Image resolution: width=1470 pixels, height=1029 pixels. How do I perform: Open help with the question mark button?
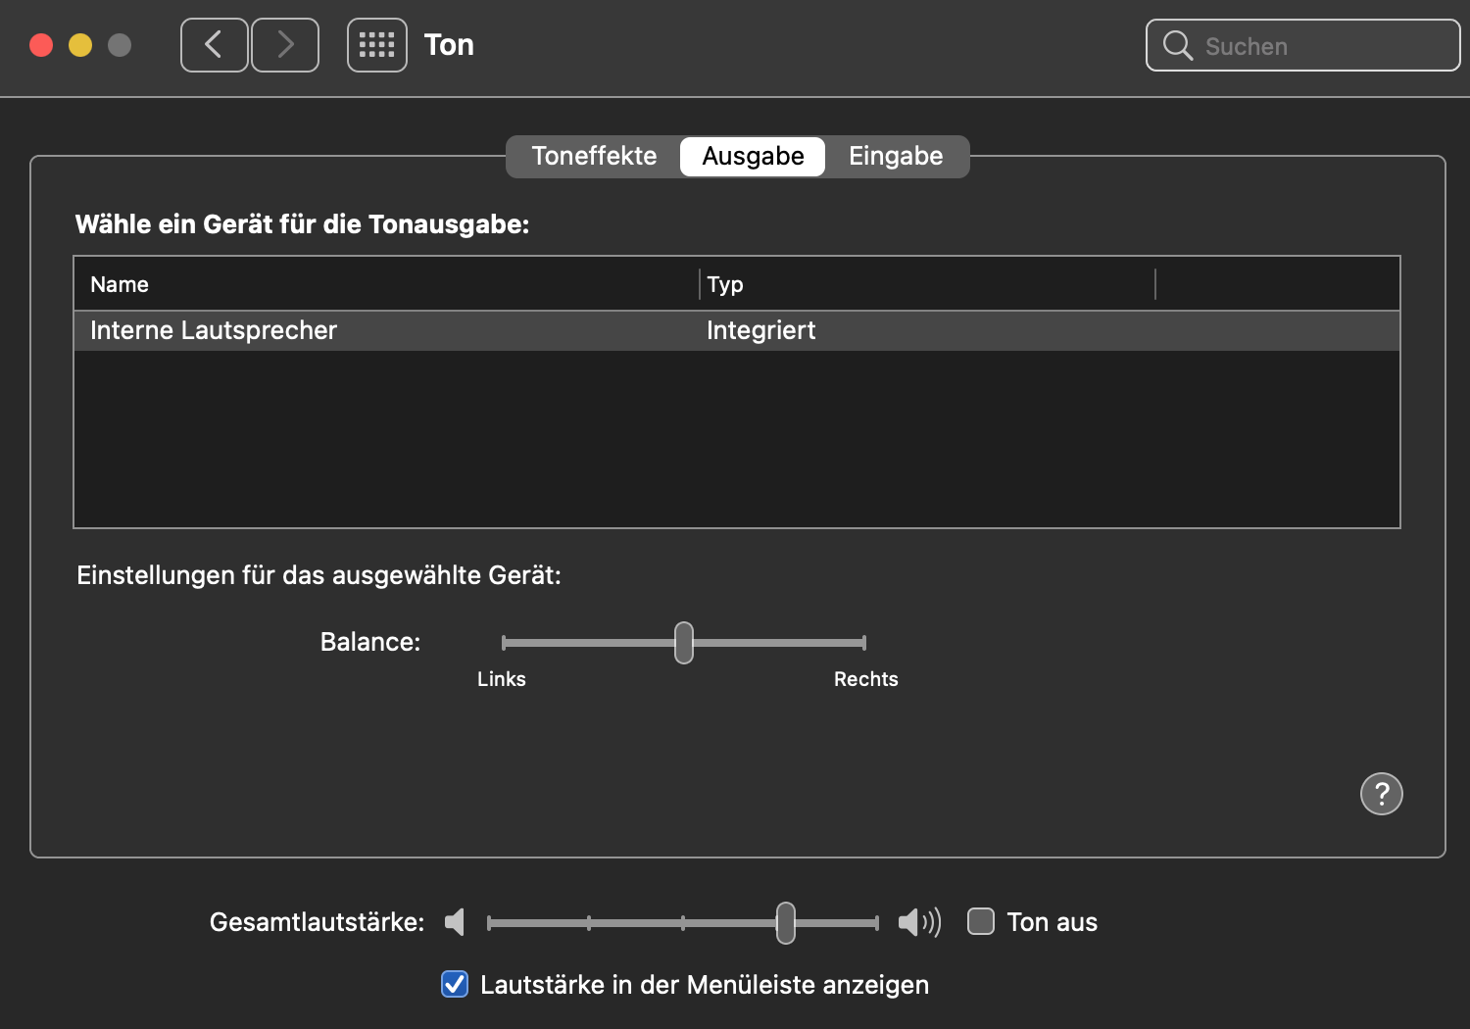tap(1381, 794)
